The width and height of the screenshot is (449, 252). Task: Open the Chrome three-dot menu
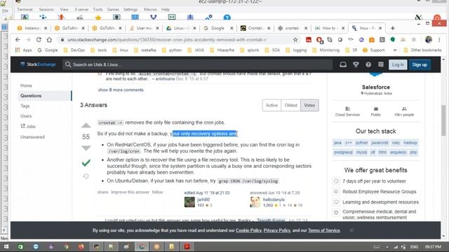[x=439, y=40]
